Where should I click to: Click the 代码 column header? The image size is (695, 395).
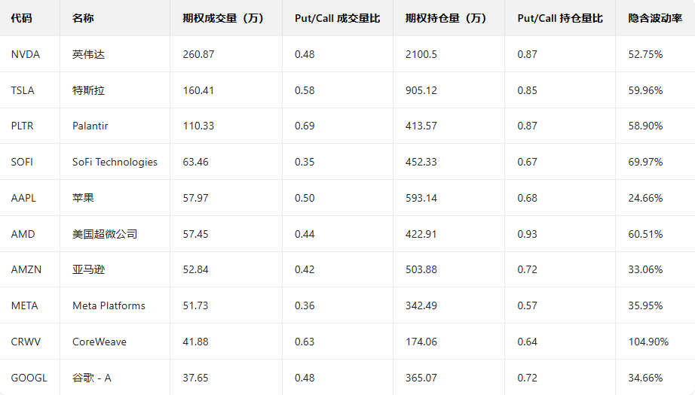[x=22, y=18]
